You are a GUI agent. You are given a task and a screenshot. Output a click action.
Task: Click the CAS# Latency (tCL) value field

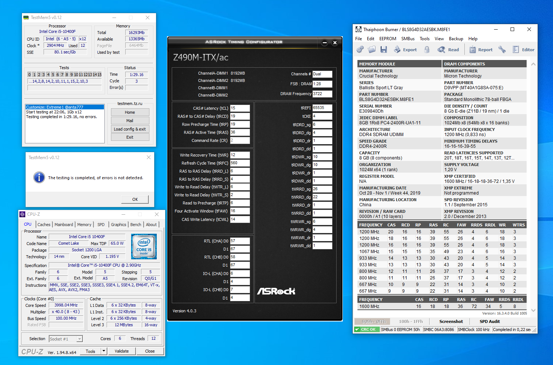tap(240, 108)
